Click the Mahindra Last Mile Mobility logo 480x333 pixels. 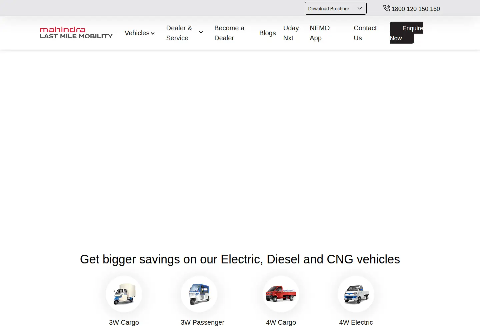(76, 33)
